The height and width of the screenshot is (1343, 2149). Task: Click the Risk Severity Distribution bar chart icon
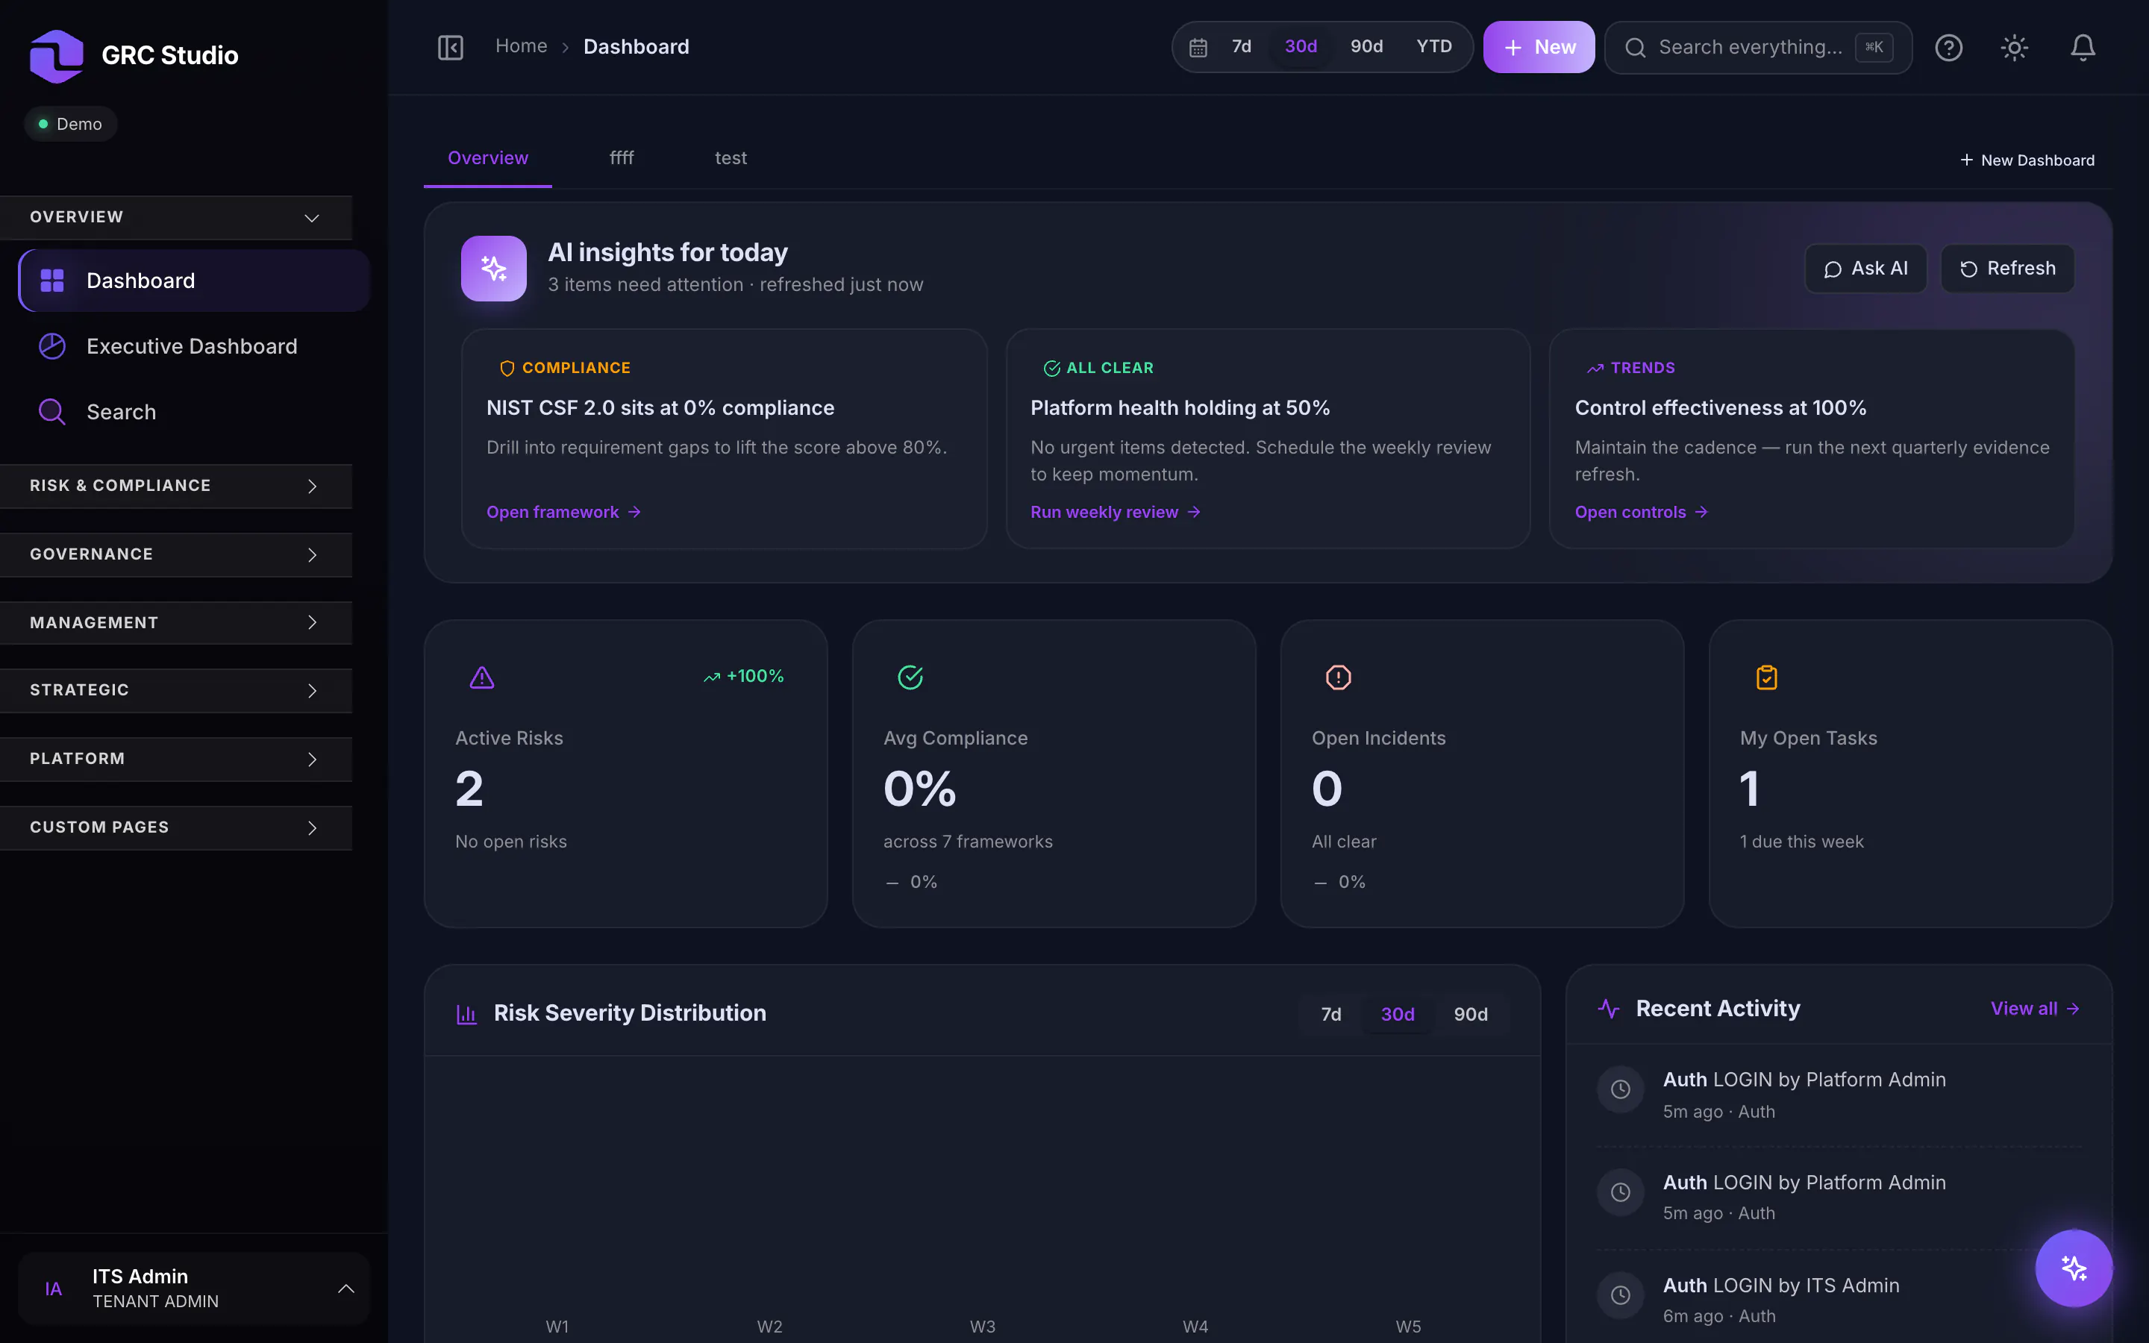pyautogui.click(x=466, y=1013)
